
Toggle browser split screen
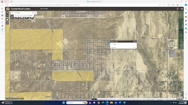point(169,5)
